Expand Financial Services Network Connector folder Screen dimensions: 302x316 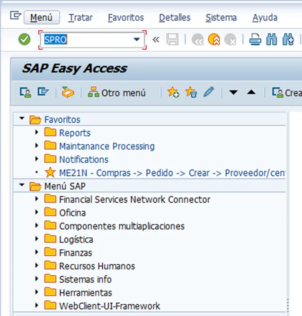click(x=36, y=199)
